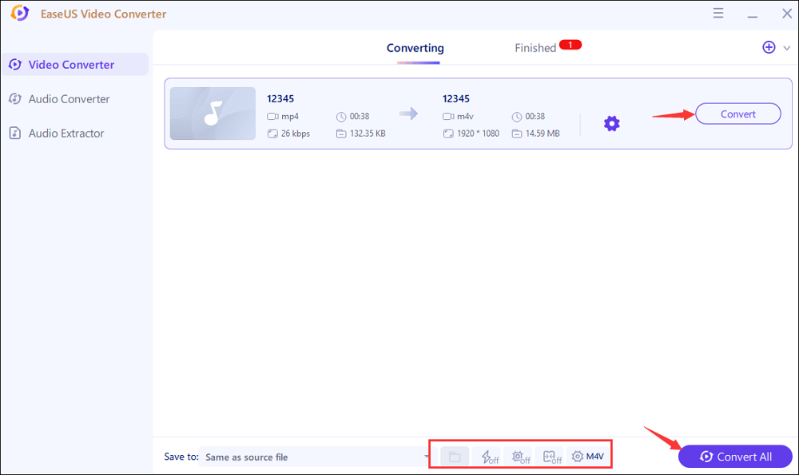Click the 132.35 KB source size

368,134
